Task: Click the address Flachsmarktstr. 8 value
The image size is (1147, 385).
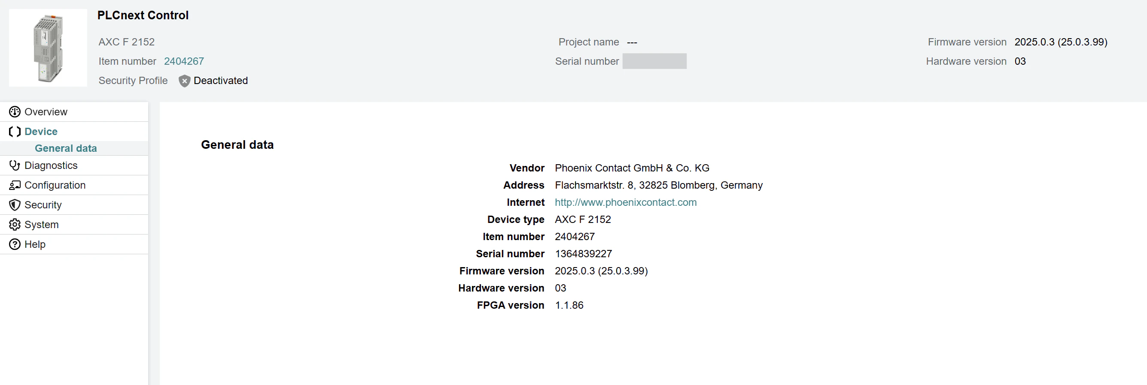Action: point(659,185)
